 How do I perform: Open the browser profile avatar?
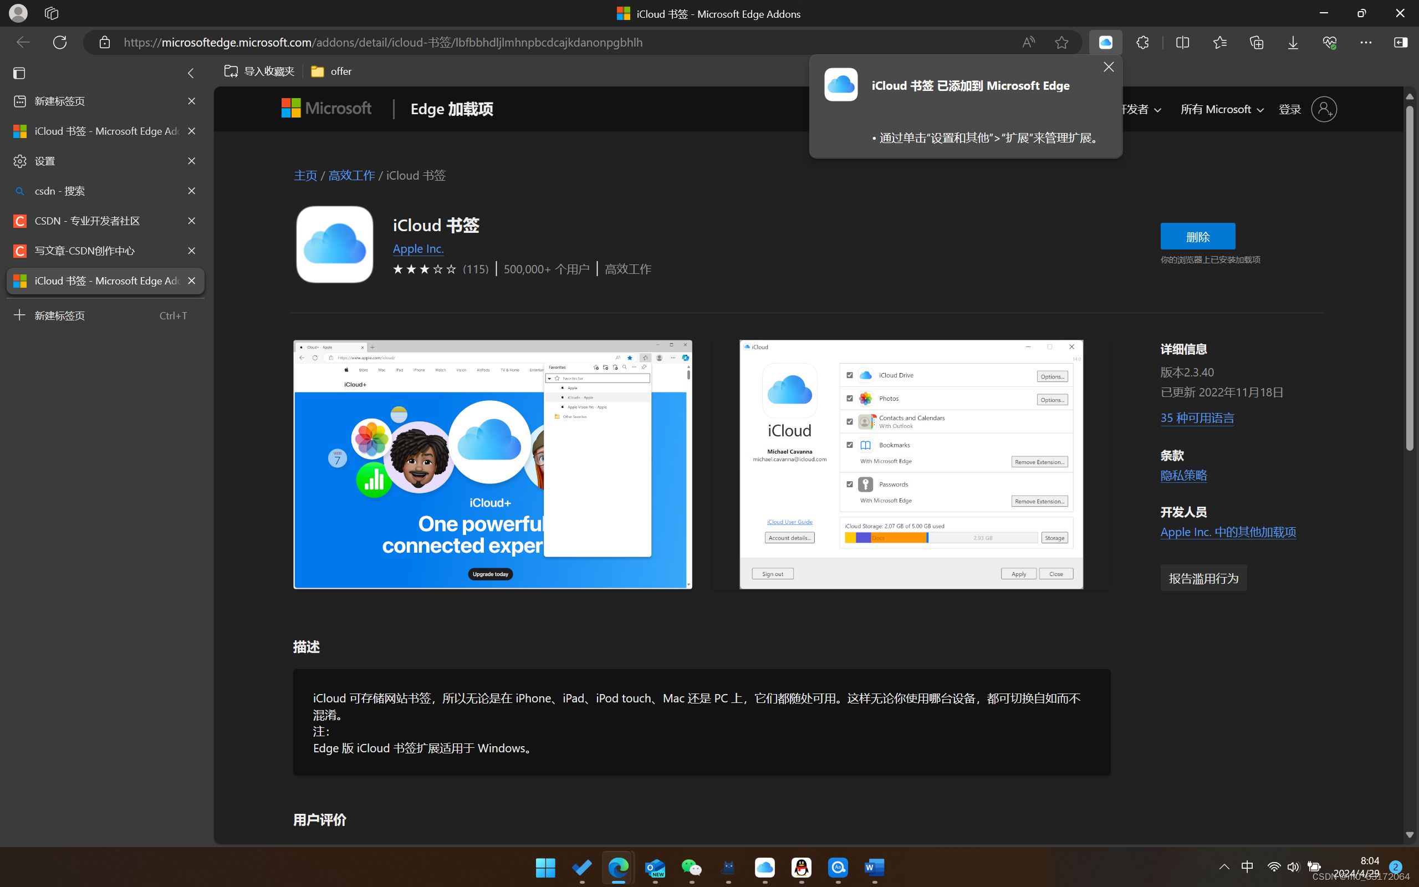click(x=18, y=13)
